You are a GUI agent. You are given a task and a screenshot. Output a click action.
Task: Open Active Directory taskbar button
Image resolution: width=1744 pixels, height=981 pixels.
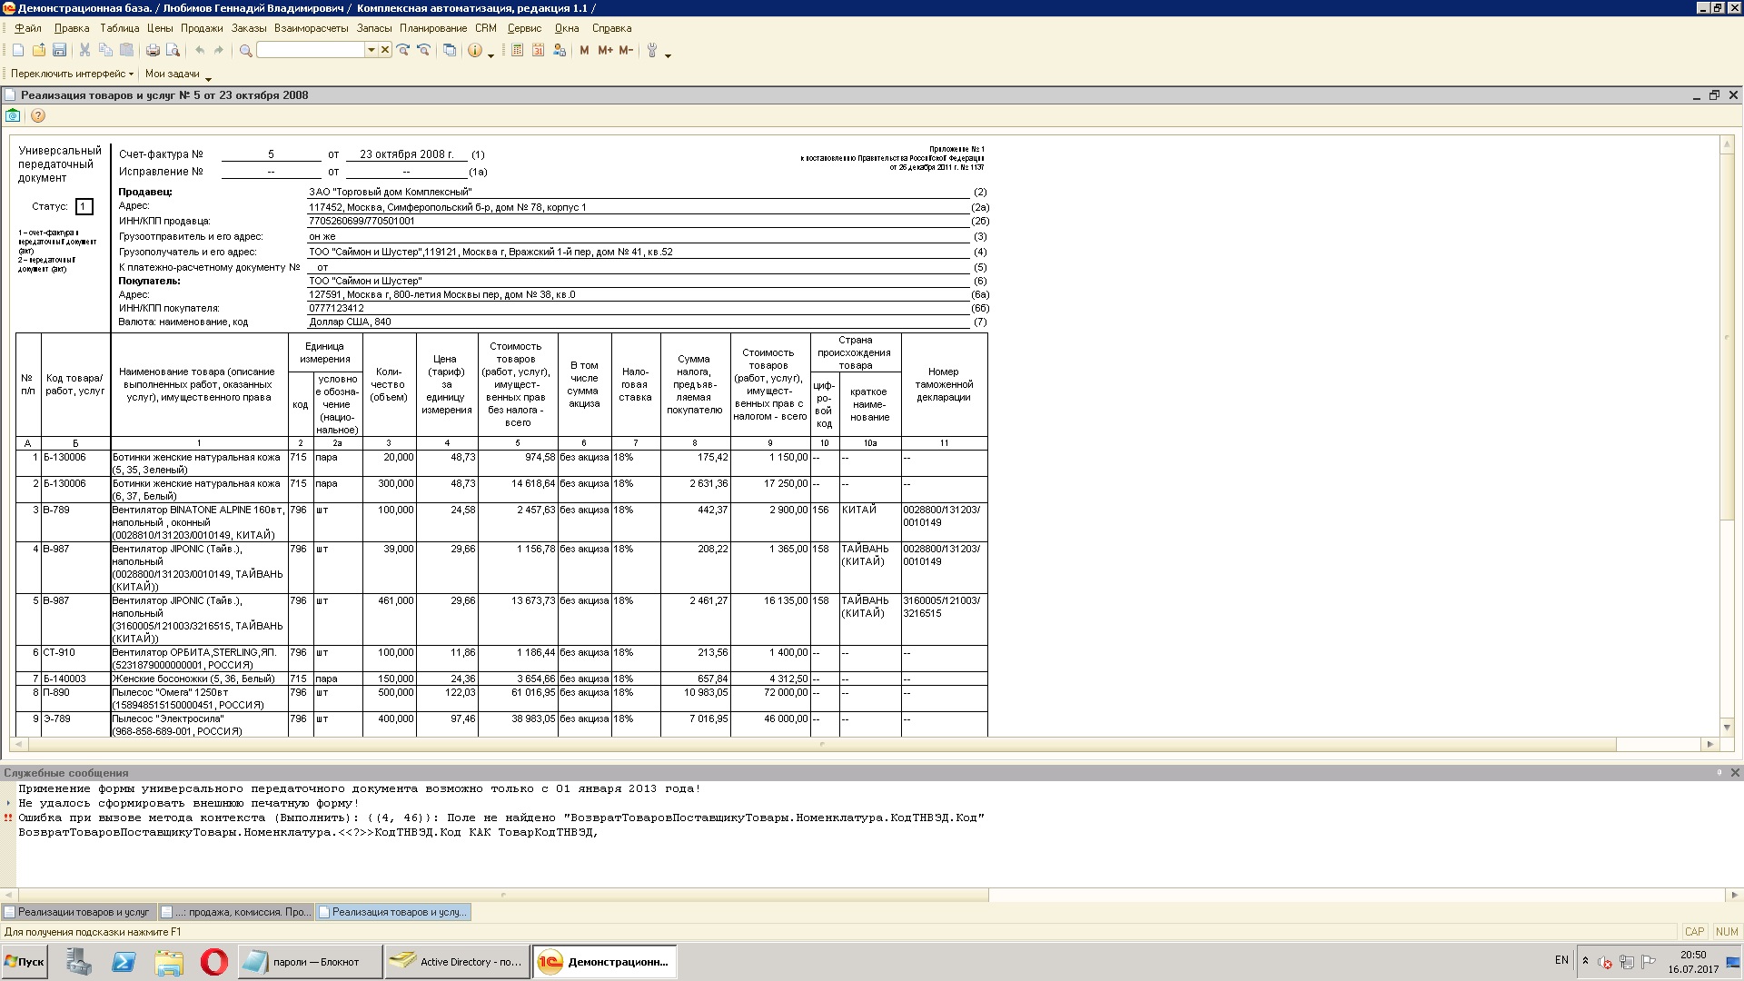click(457, 961)
